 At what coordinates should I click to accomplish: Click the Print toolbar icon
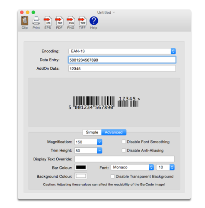pyautogui.click(x=36, y=21)
